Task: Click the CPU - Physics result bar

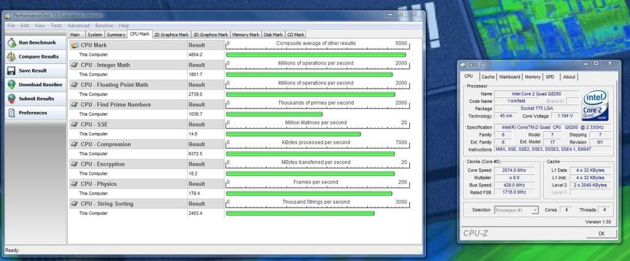Action: coord(309,193)
